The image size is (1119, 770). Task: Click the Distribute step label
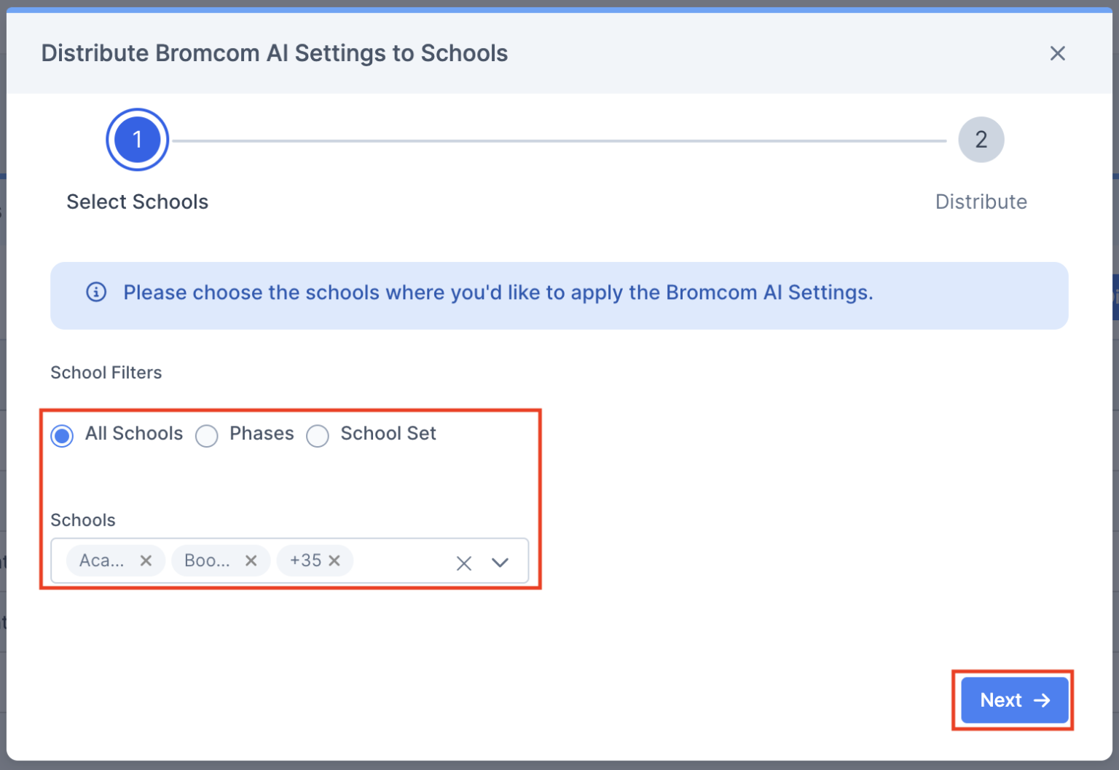tap(981, 202)
